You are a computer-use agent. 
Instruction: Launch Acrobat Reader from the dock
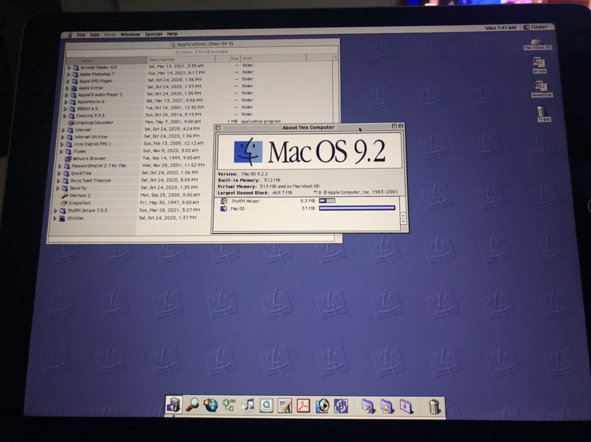[x=303, y=406]
